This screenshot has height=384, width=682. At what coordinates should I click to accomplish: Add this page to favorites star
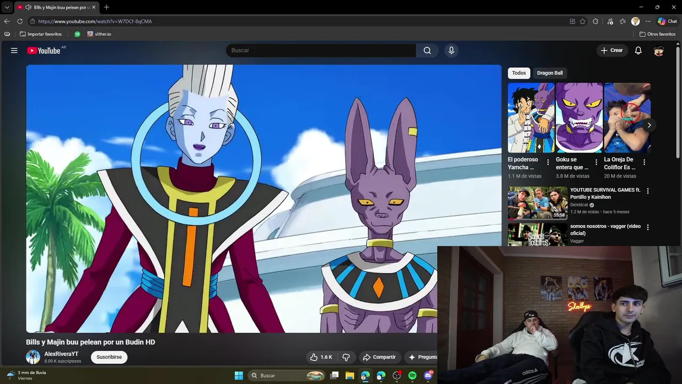click(x=582, y=21)
